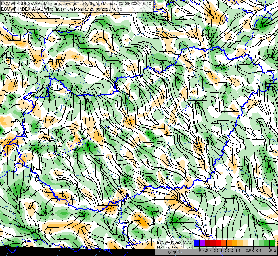This screenshot has height=256, width=278.
Task: Click the 2 legend scale value
Action: point(275,251)
